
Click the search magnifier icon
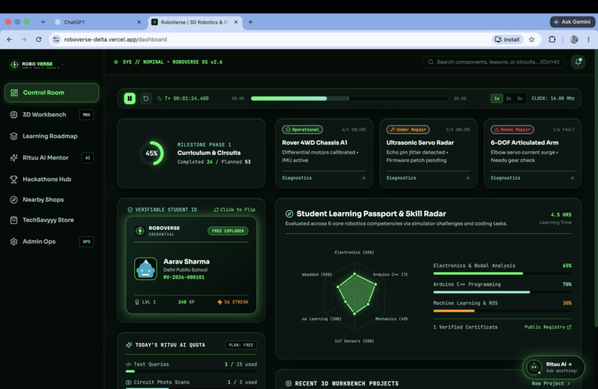click(430, 62)
